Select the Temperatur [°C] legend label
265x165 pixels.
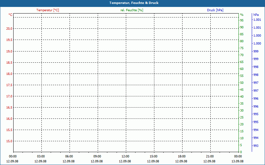pyautogui.click(x=48, y=10)
